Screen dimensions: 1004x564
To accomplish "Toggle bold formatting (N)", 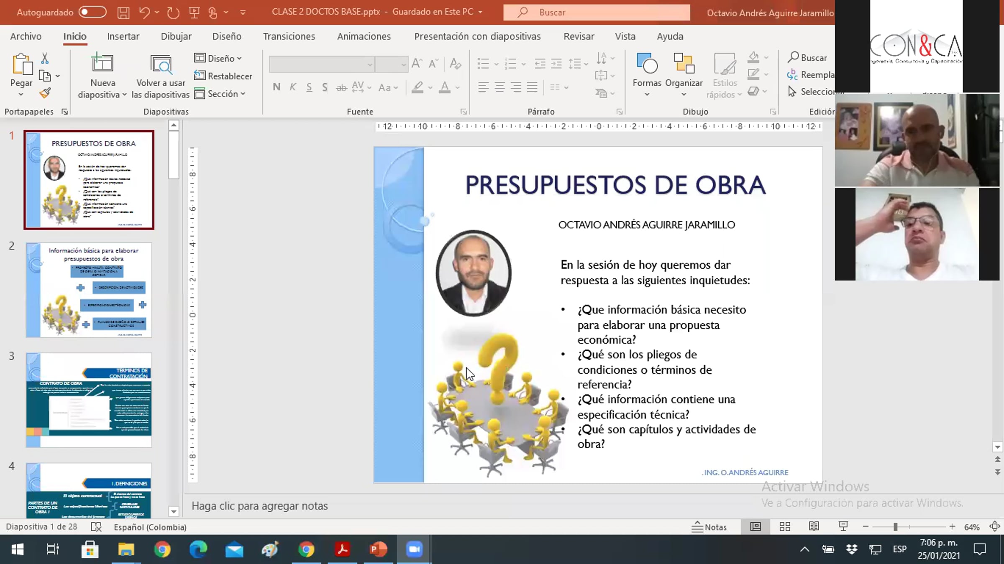I will 276,87.
